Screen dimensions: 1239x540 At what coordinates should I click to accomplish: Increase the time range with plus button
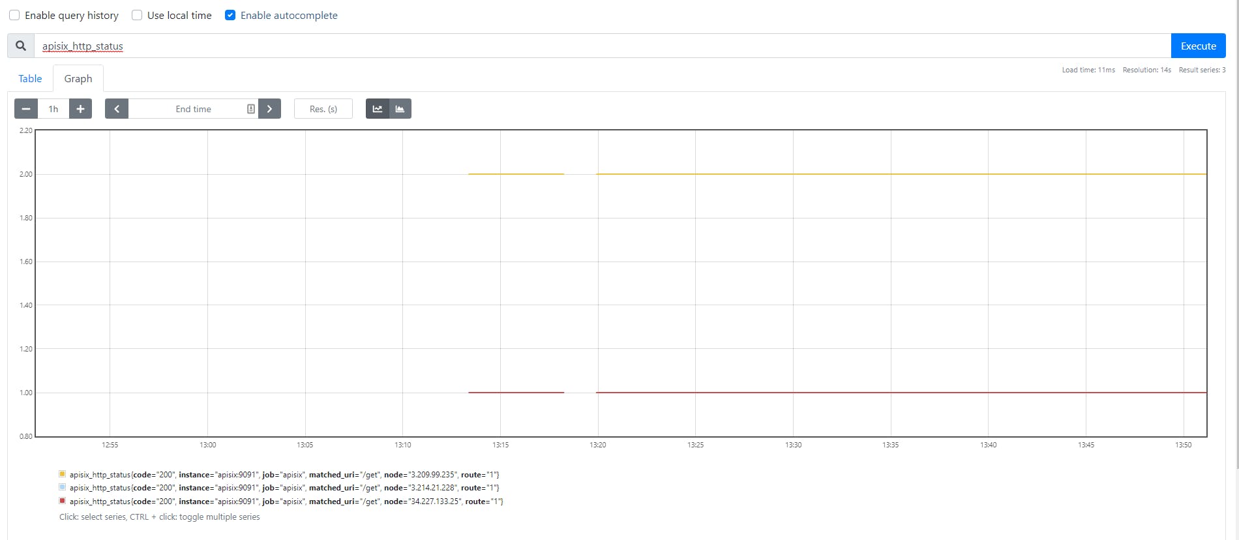click(x=80, y=109)
